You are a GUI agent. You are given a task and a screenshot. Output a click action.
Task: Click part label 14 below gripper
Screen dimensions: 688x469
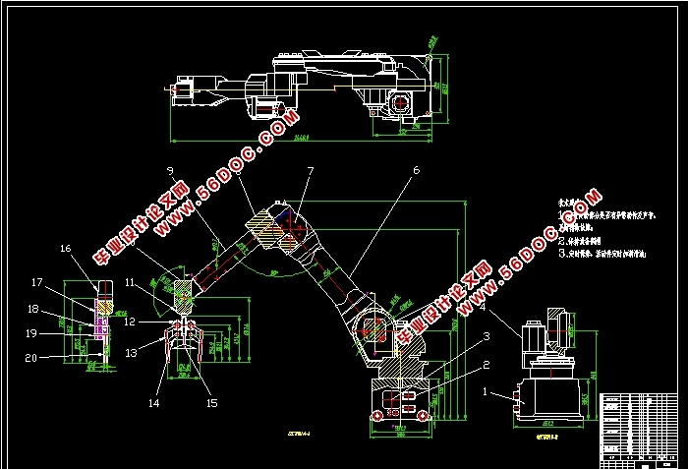click(154, 403)
